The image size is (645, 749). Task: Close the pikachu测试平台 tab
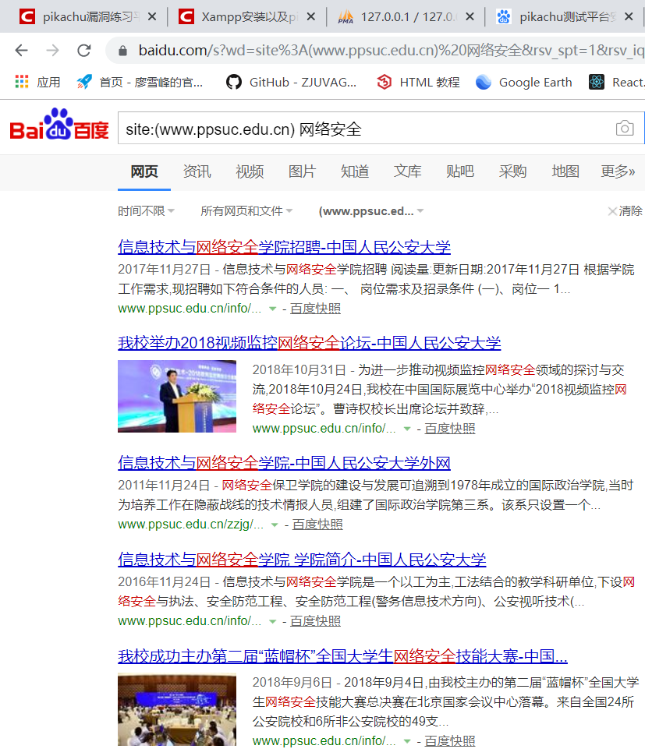click(629, 16)
